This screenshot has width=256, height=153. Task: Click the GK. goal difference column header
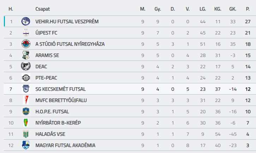pyautogui.click(x=232, y=9)
